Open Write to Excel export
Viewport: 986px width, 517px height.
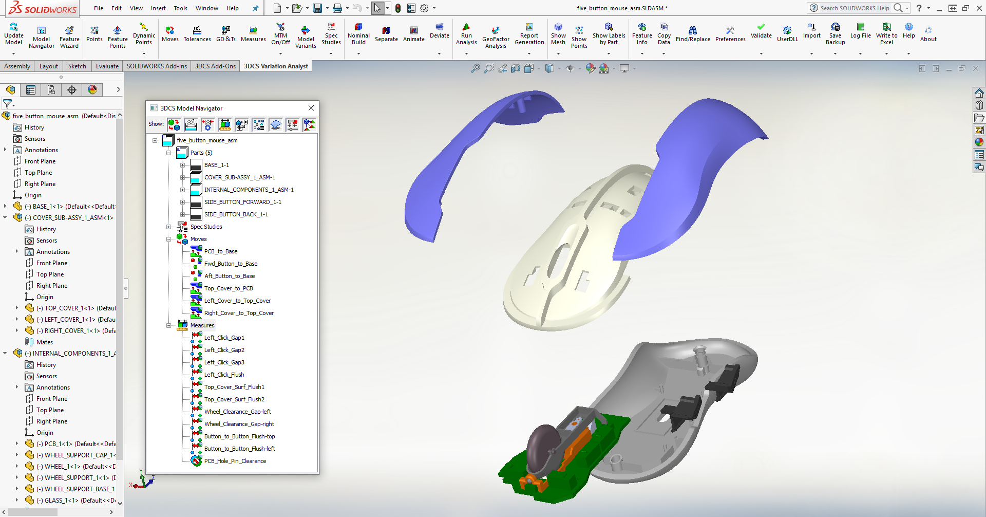886,35
